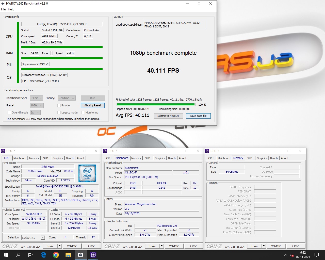This screenshot has height=260, width=325.
Task: Launch Microsoft Edge from taskbar
Action: (x=43, y=255)
